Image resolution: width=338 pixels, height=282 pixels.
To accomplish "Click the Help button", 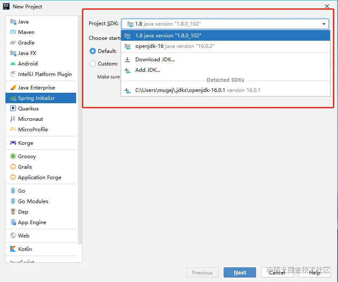I will pyautogui.click(x=314, y=272).
